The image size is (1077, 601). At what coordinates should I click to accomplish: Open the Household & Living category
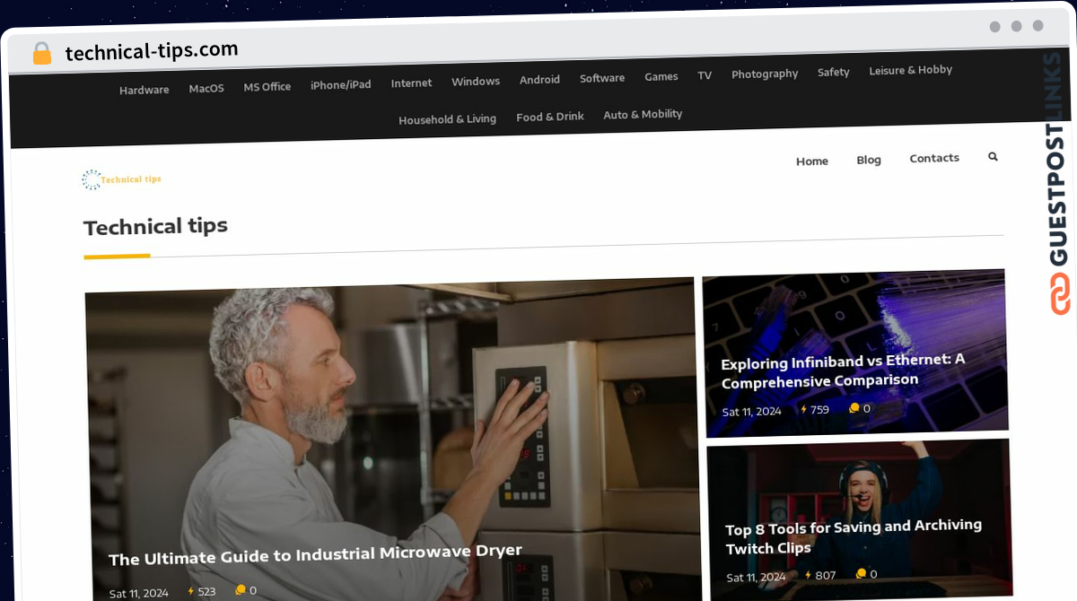click(448, 118)
